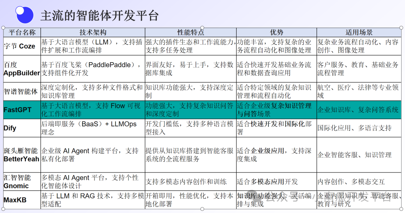The height and width of the screenshot is (213, 405).
Task: Select cell 后端即服务（BaaS）+ LLMOps 理念
Action: [93, 128]
